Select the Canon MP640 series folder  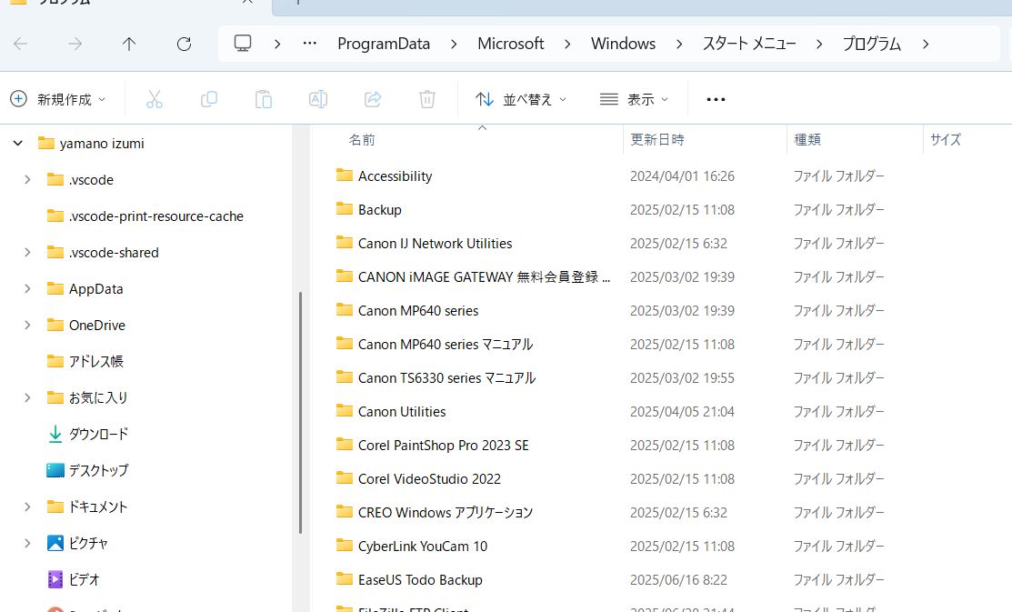pos(418,310)
